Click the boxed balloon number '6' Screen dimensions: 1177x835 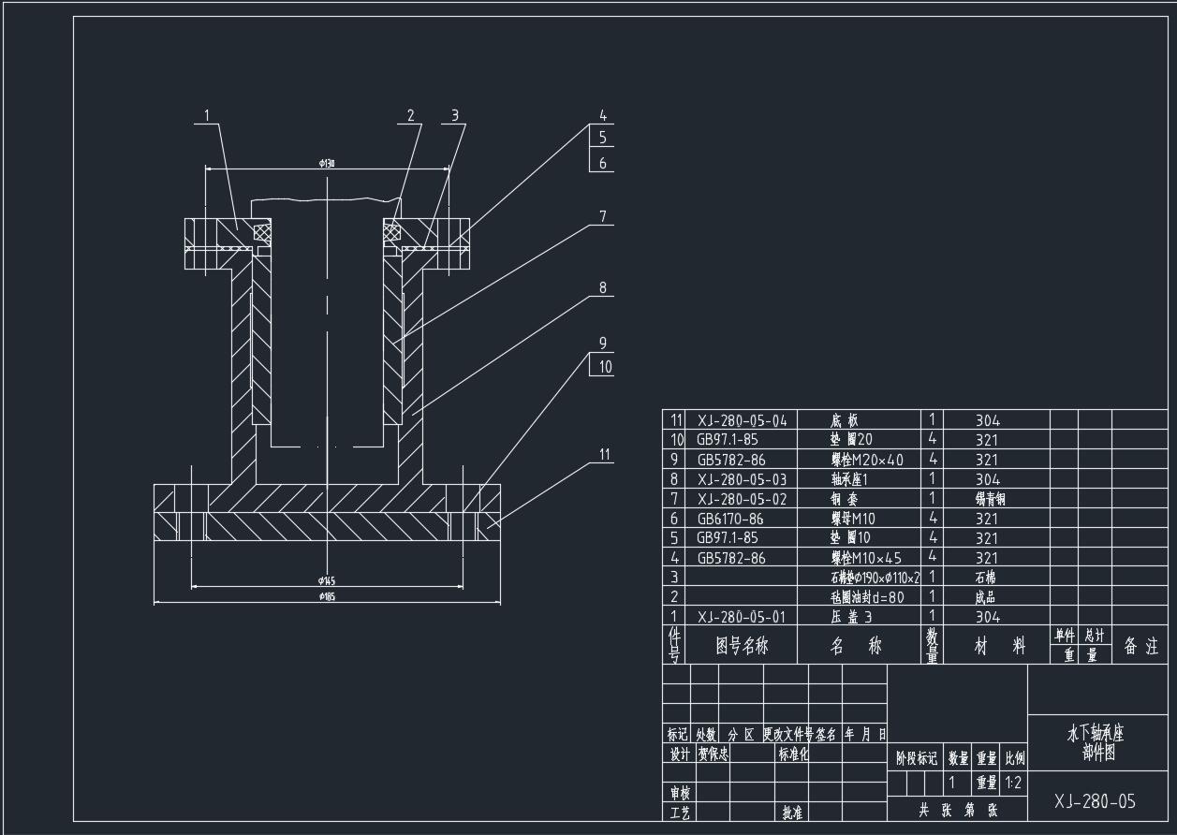tap(603, 162)
